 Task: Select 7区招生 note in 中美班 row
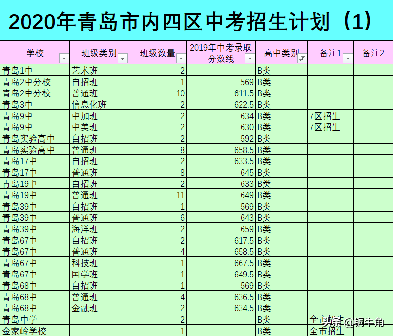[x=331, y=127]
